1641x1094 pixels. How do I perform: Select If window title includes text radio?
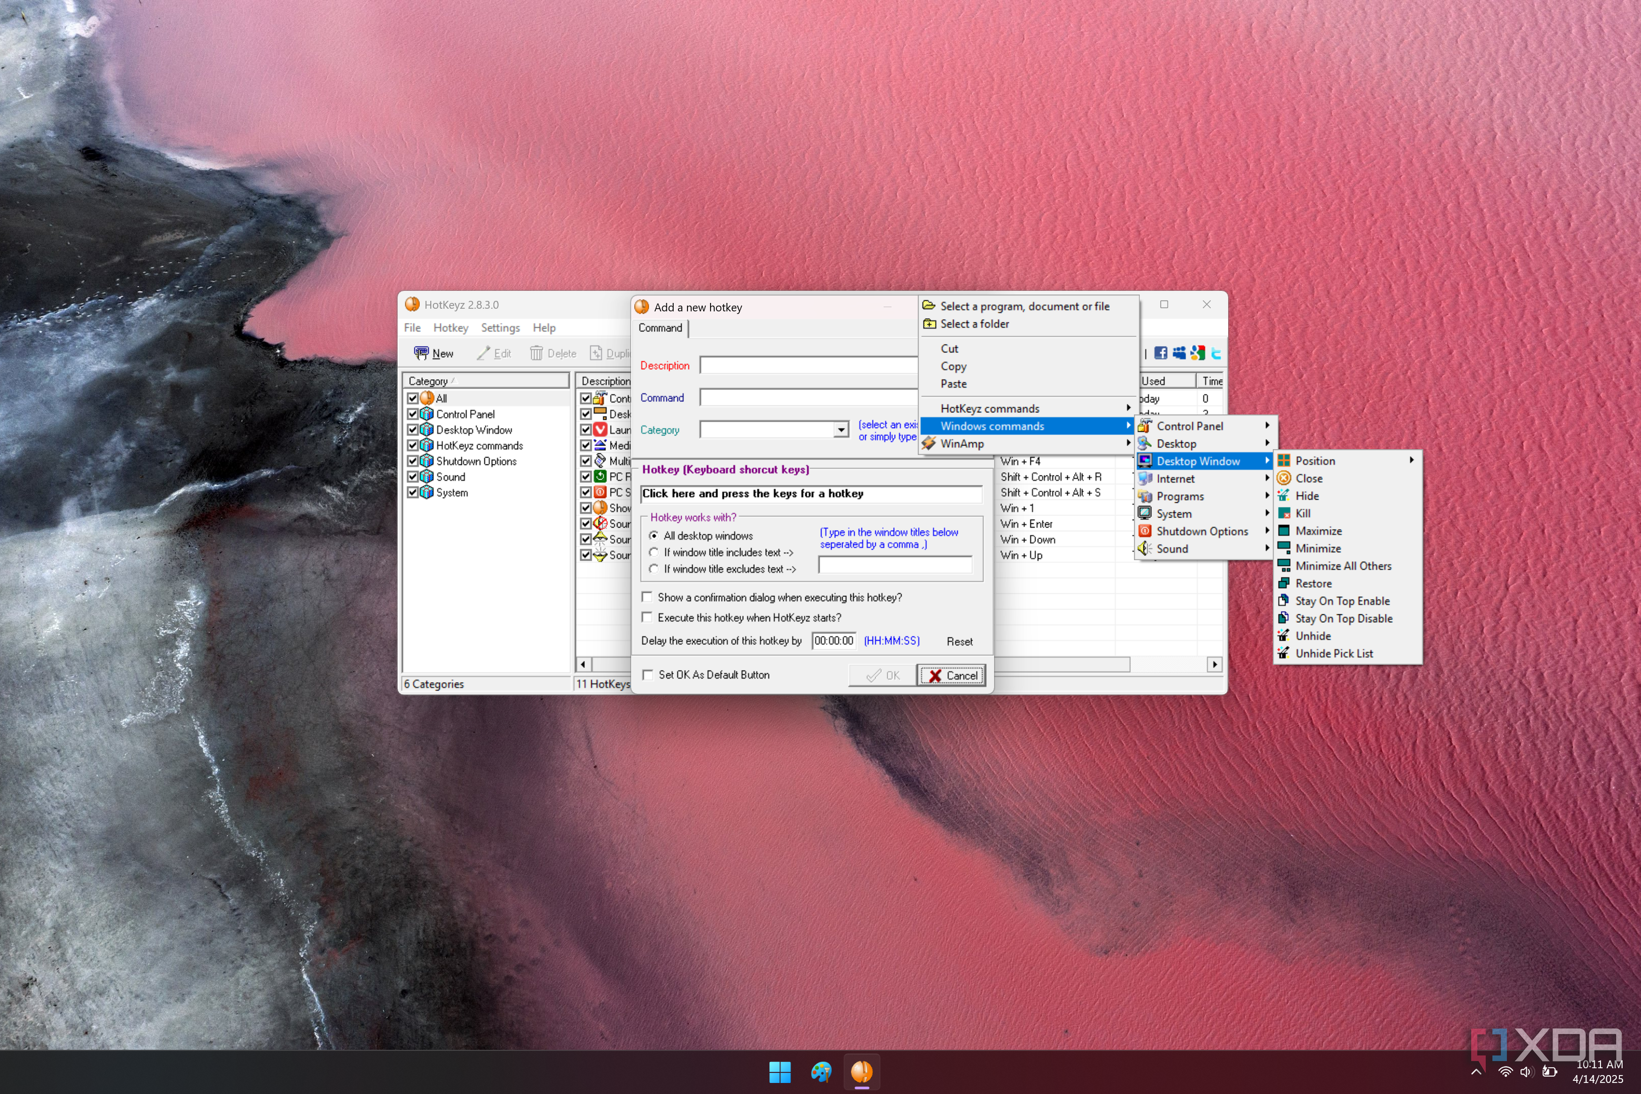[x=654, y=552]
